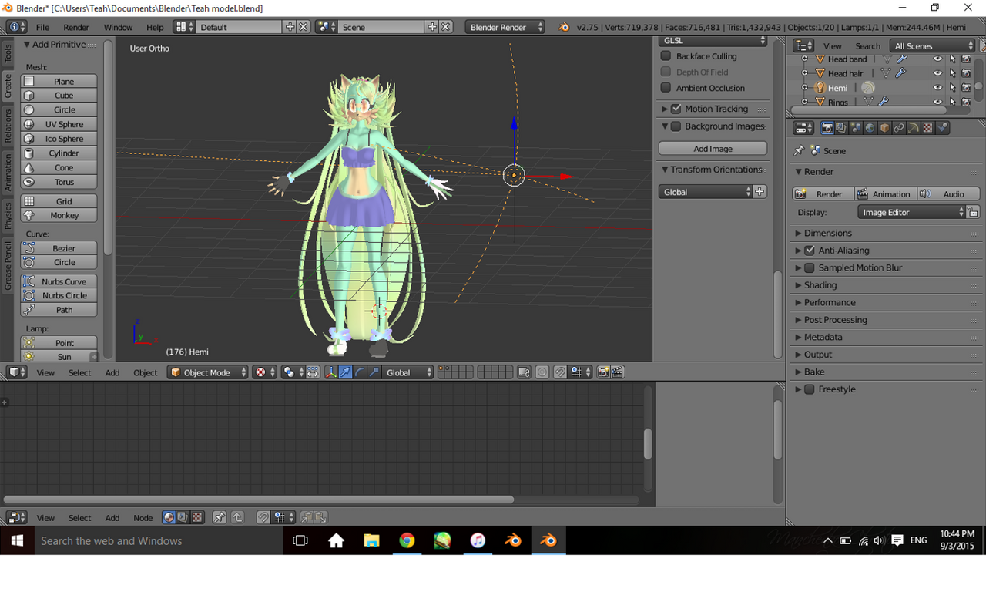This screenshot has width=986, height=592.
Task: Open the Node menu in the node editor
Action: point(143,518)
